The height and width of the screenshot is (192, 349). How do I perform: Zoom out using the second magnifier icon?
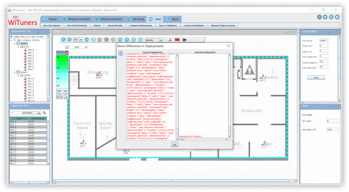69,40
